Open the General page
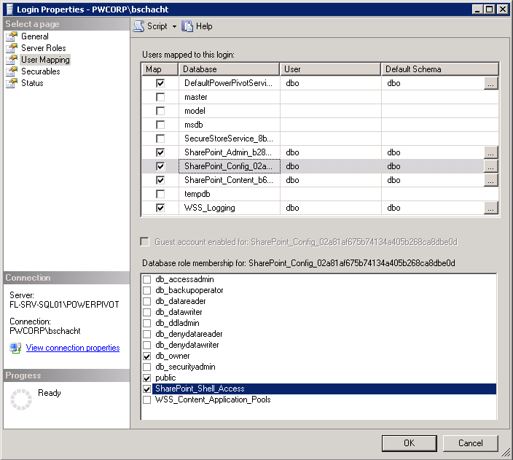 click(x=35, y=36)
